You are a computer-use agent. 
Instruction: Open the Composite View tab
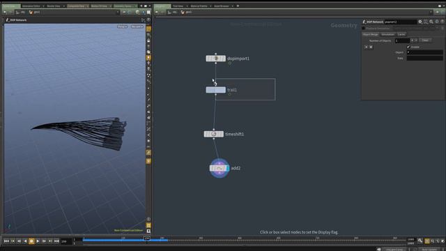(x=77, y=6)
